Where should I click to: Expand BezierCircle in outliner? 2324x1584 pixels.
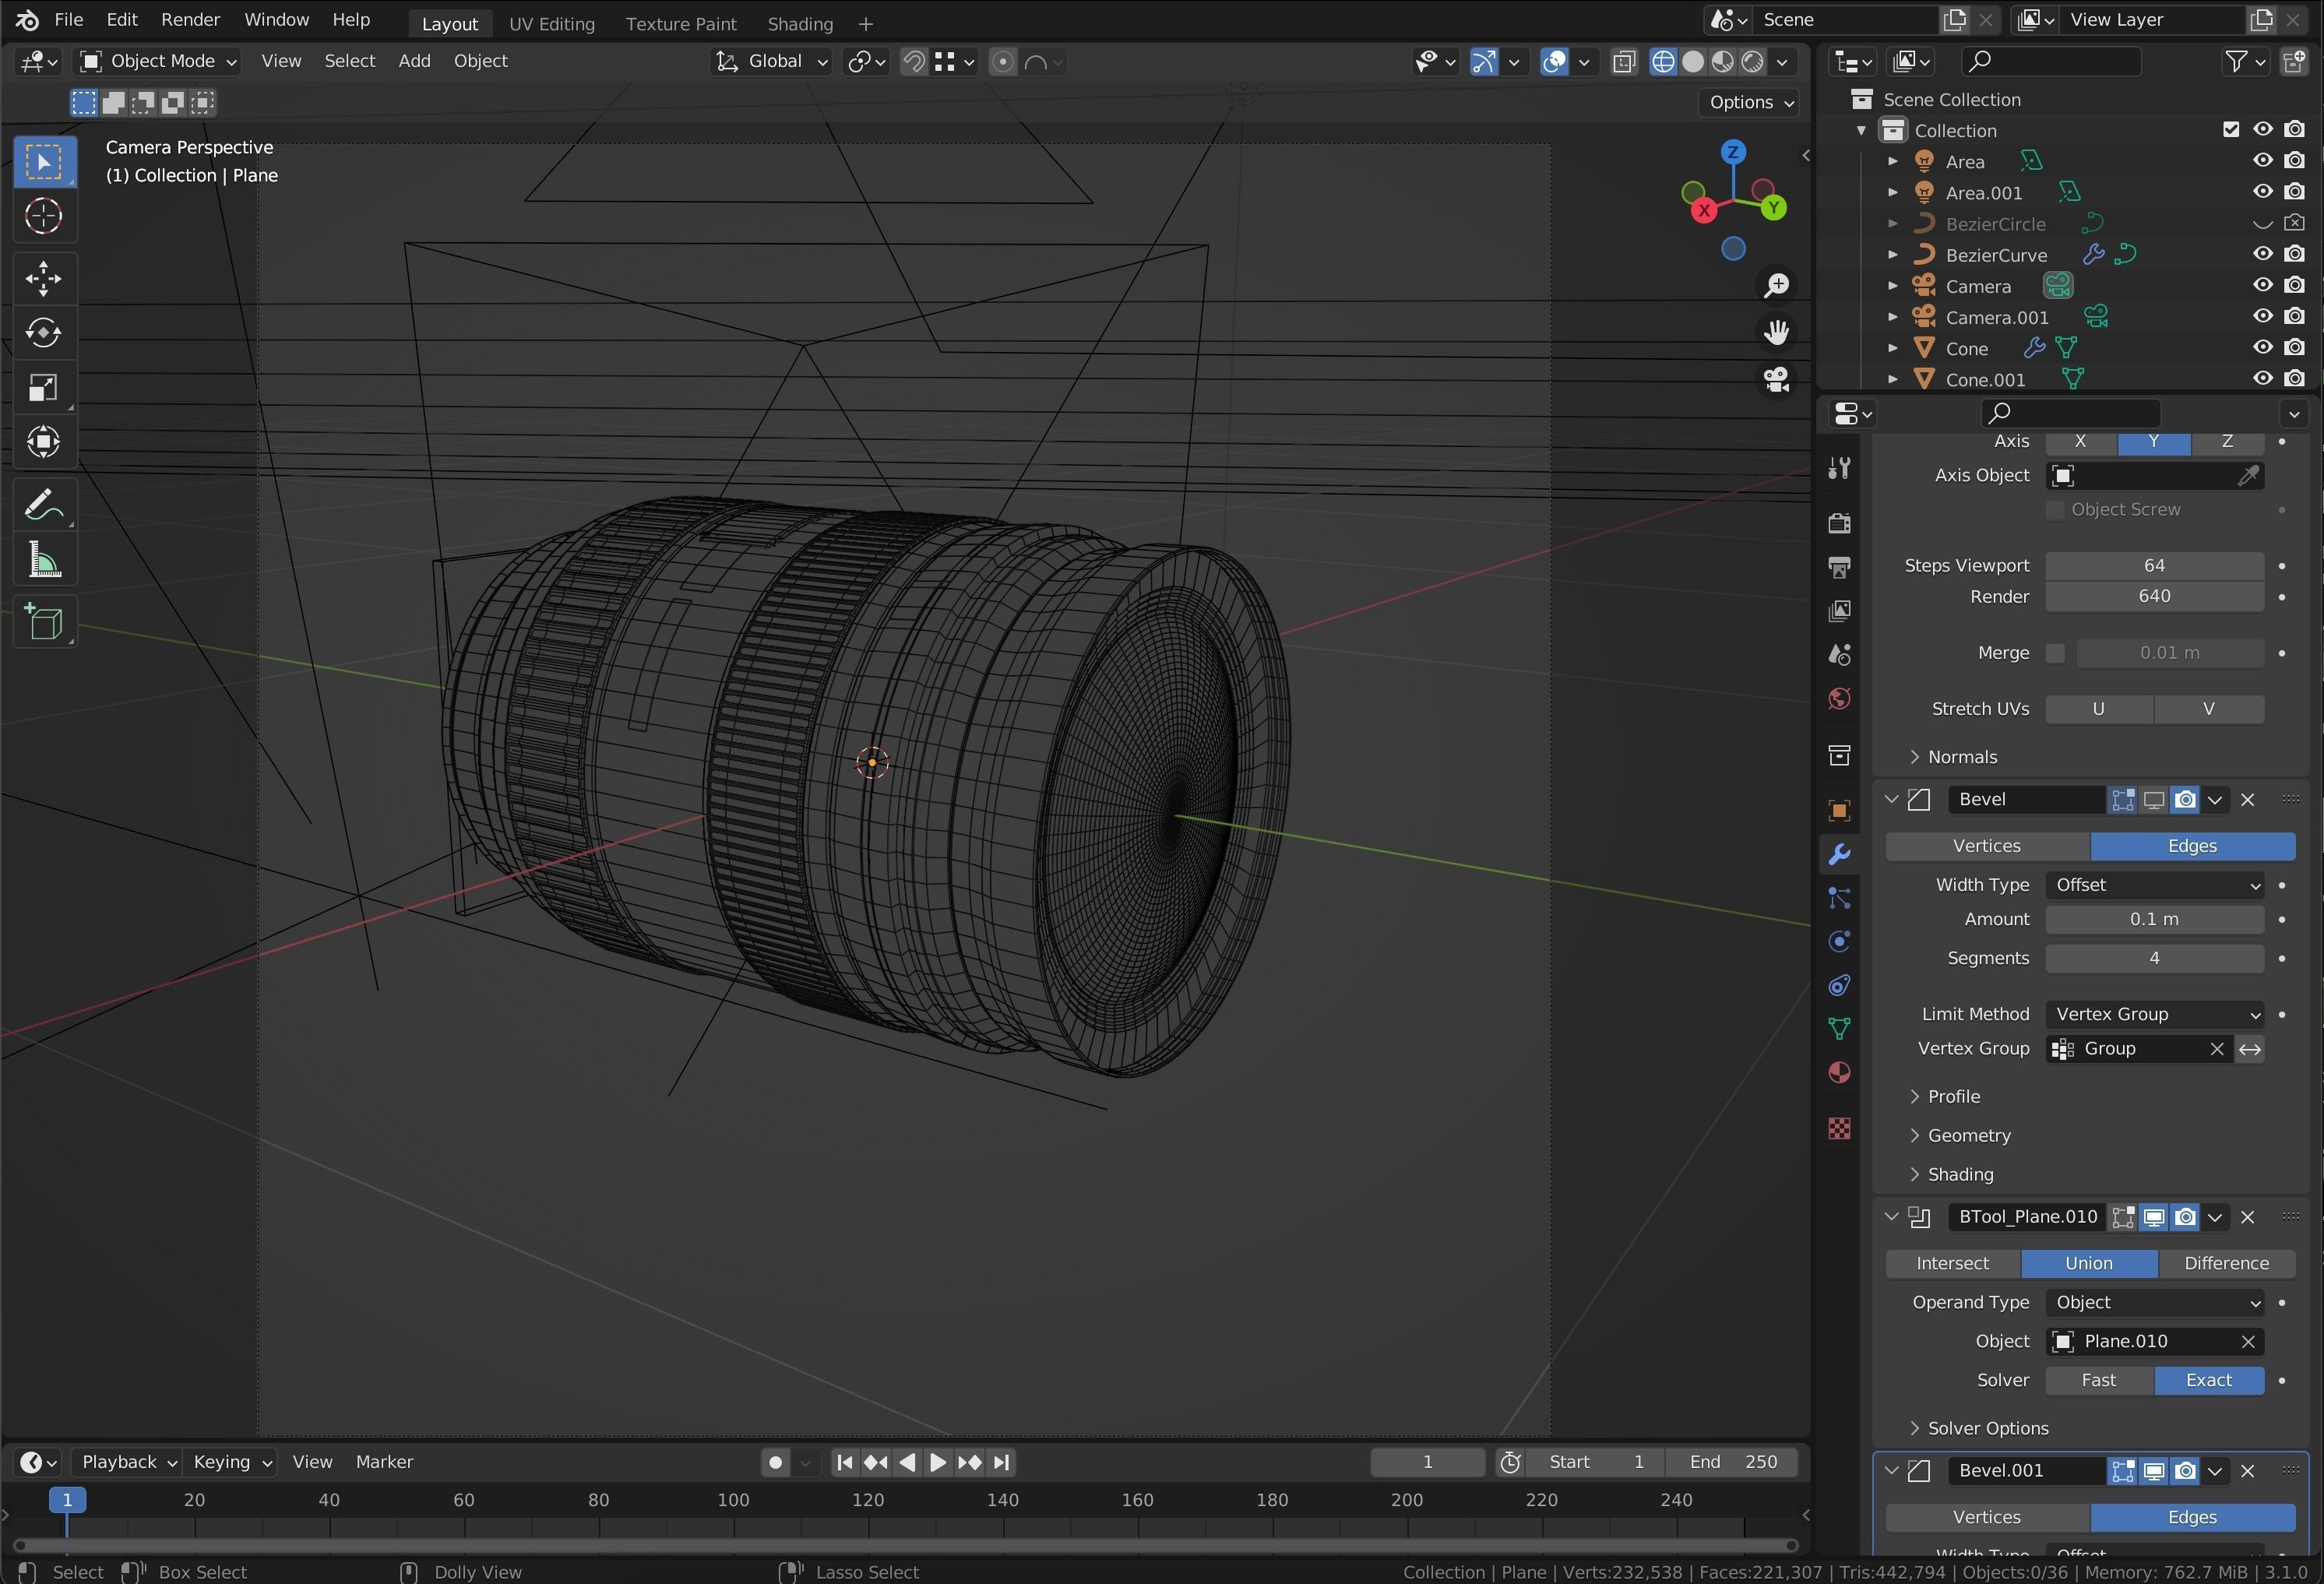coord(1892,224)
